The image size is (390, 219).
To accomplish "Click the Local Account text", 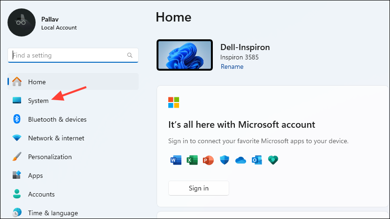I will 59,28.
